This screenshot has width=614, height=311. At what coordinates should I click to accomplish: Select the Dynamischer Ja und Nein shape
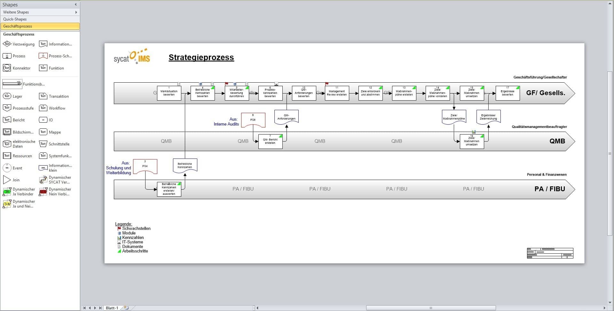click(x=7, y=204)
